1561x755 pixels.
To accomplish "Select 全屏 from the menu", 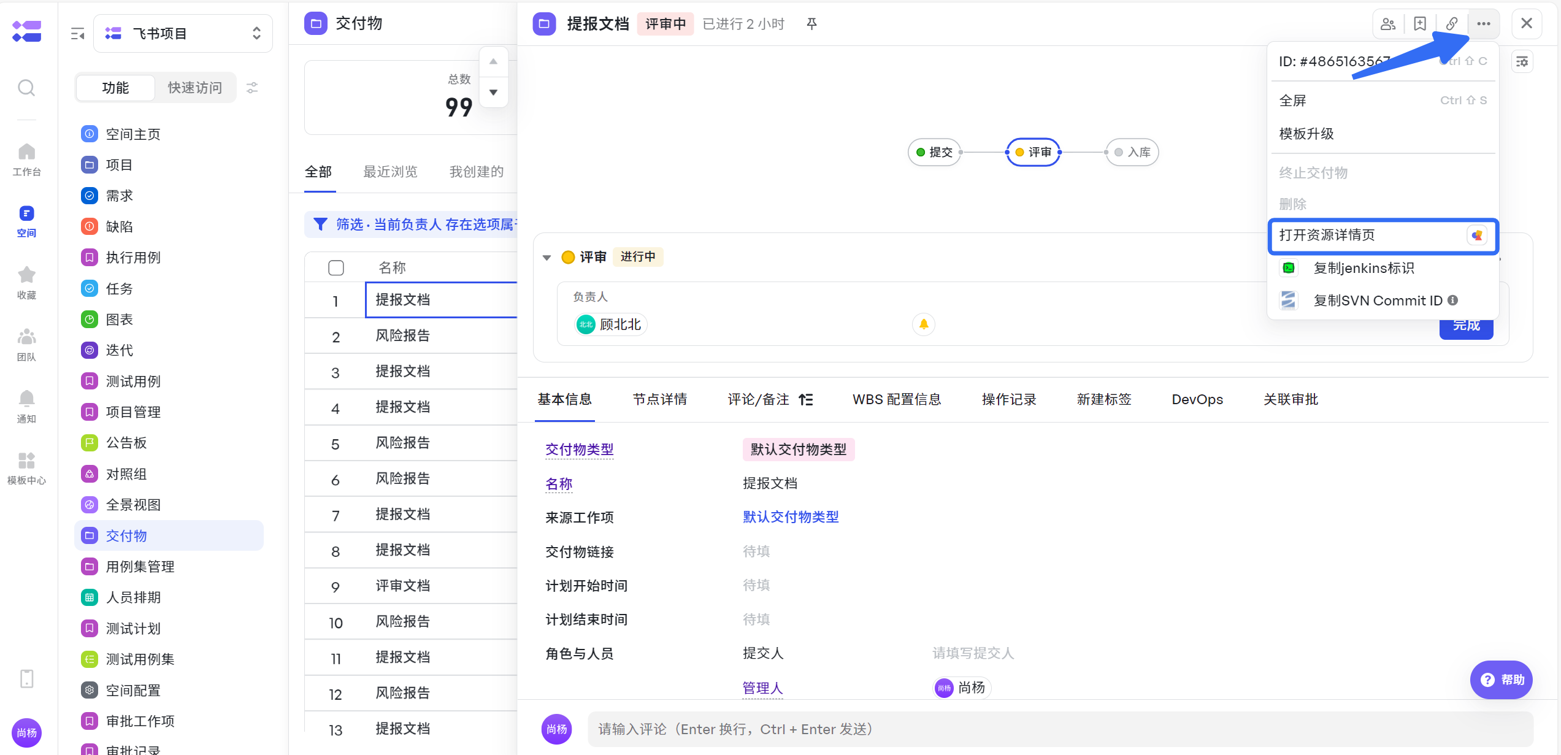I will click(1383, 101).
